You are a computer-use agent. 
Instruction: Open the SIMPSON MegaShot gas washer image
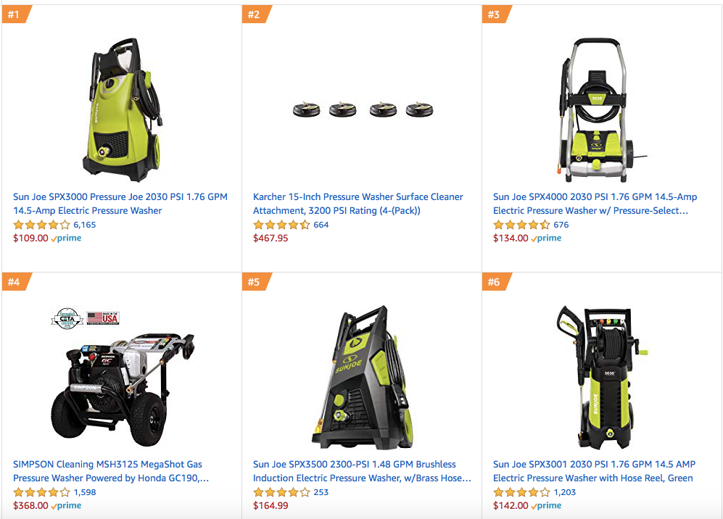pyautogui.click(x=123, y=377)
